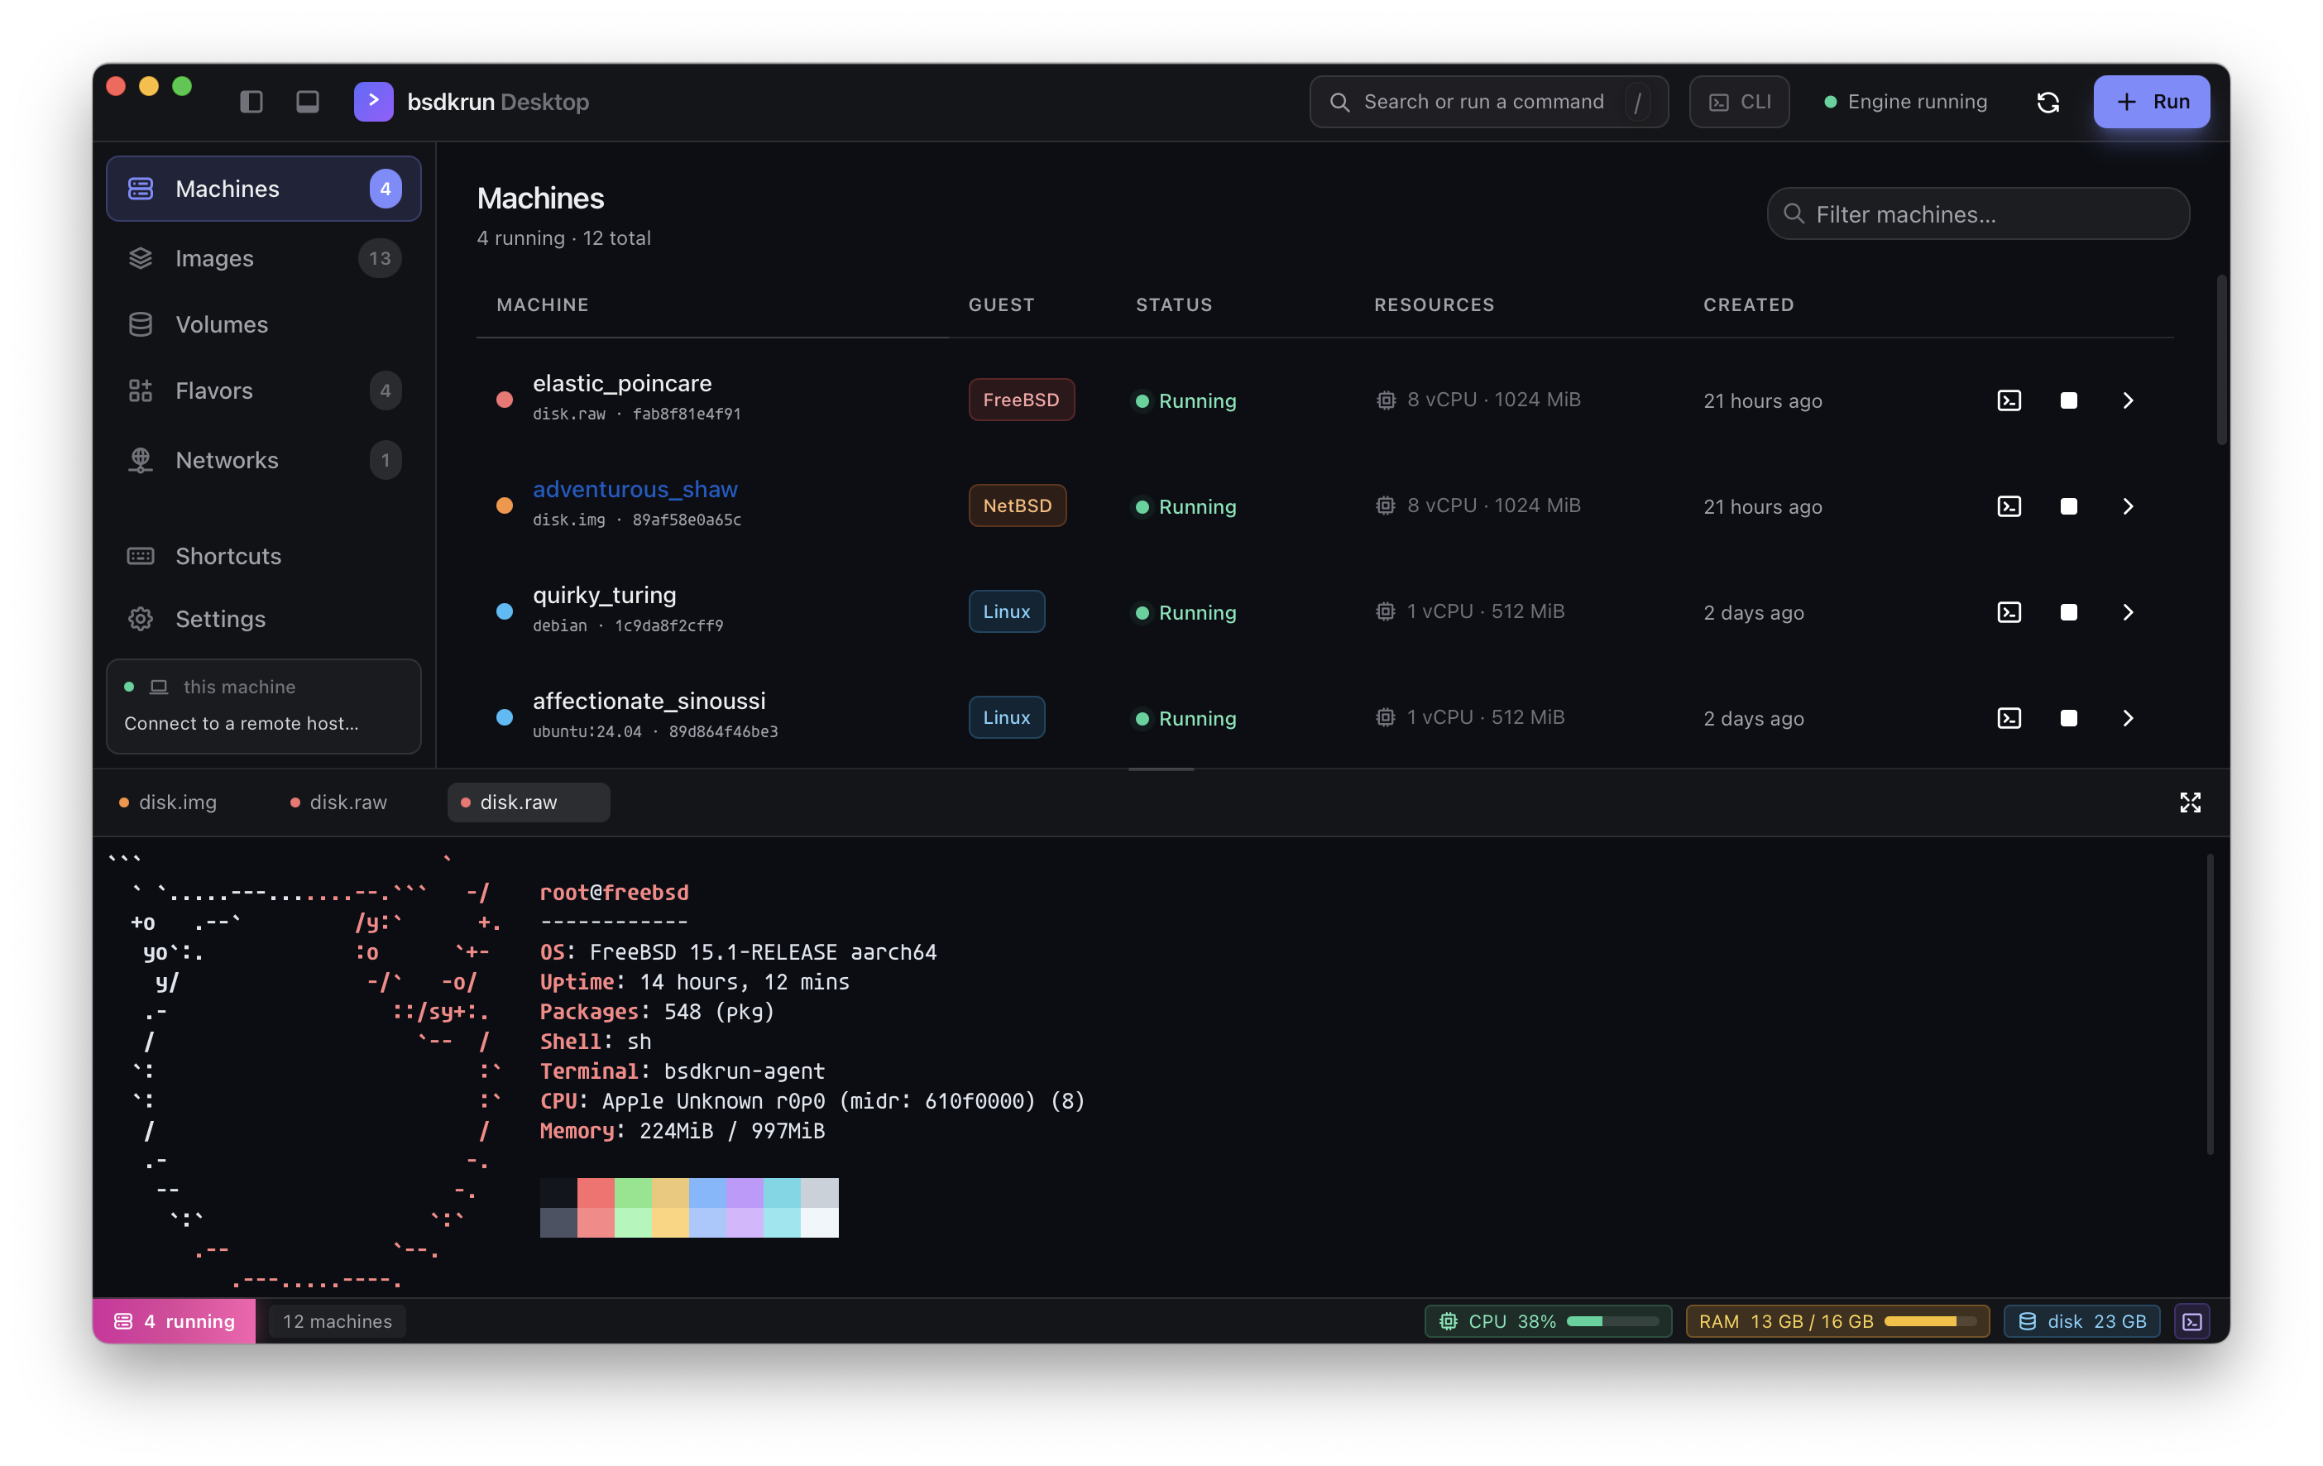Open terminal for affectionate_sinoussi
Image resolution: width=2323 pixels, height=1466 pixels.
pyautogui.click(x=2009, y=717)
